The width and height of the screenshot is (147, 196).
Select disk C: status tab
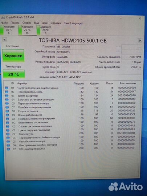click(x=8, y=30)
